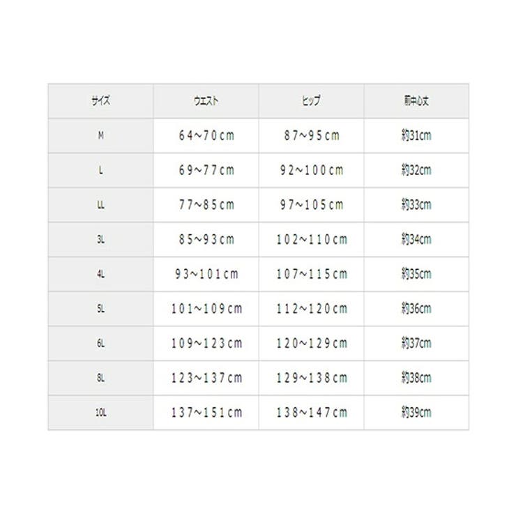
Task: Click the サイズ column header
Action: click(100, 100)
